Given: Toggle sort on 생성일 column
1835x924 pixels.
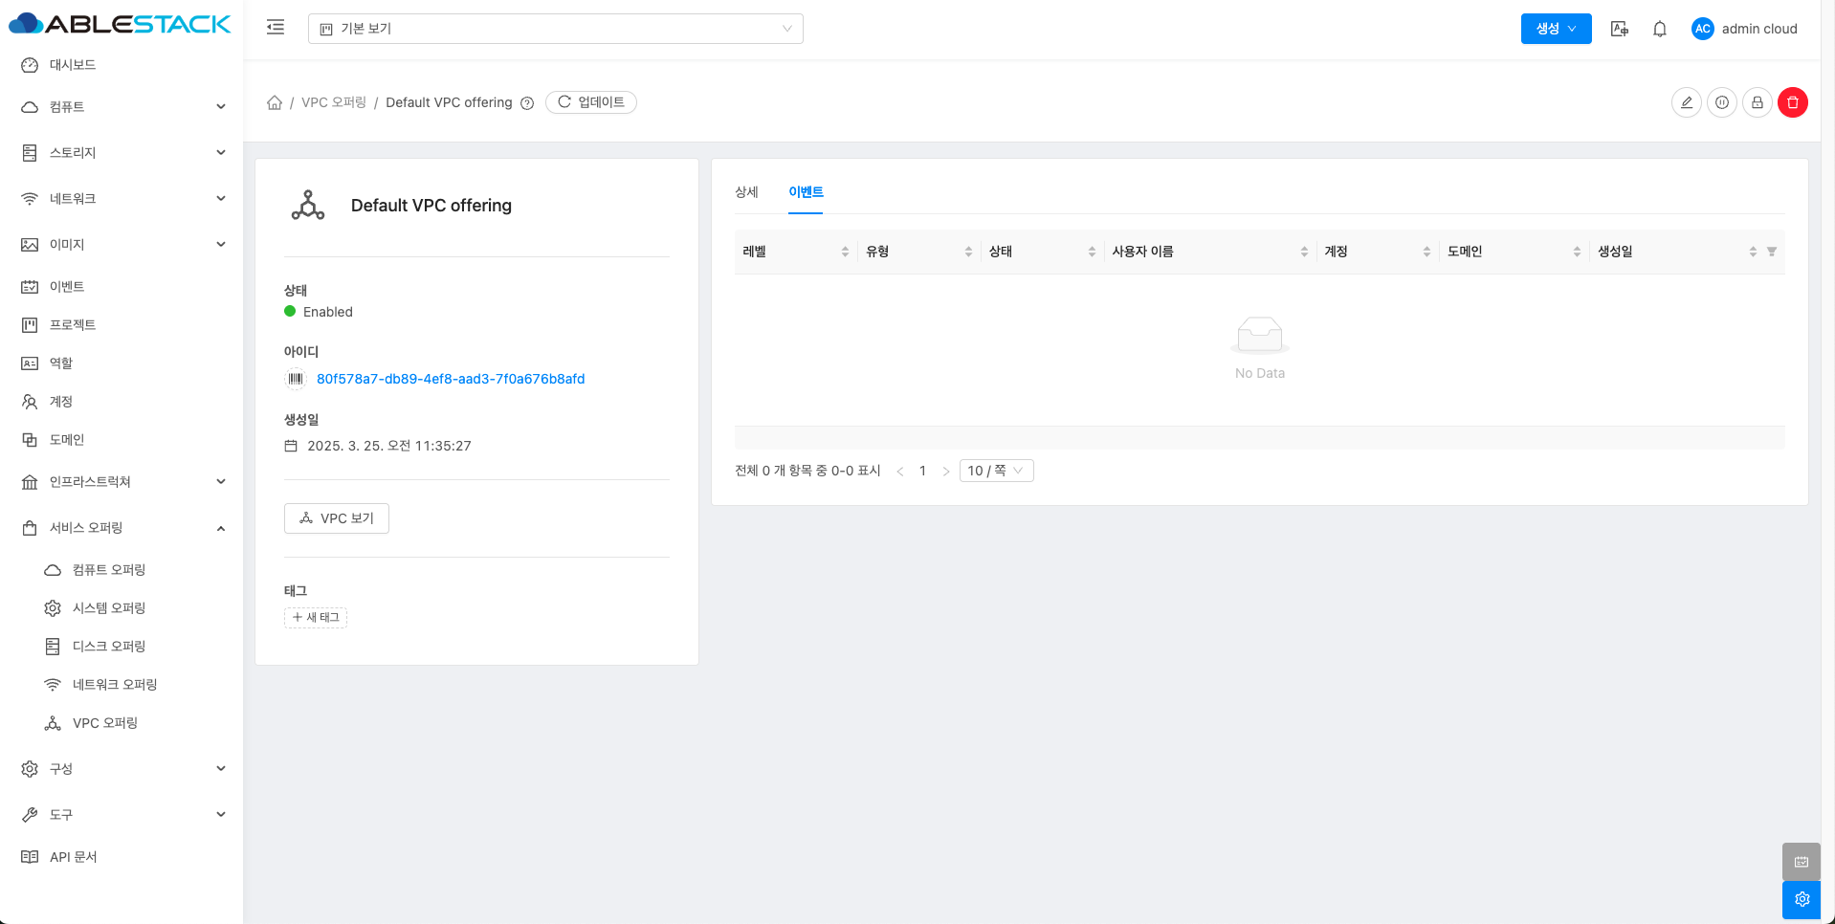Looking at the screenshot, I should pyautogui.click(x=1752, y=252).
